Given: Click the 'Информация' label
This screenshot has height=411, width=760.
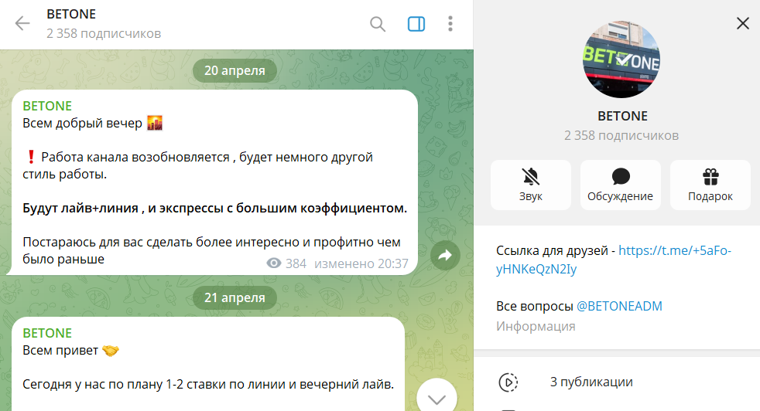Looking at the screenshot, I should 536,326.
